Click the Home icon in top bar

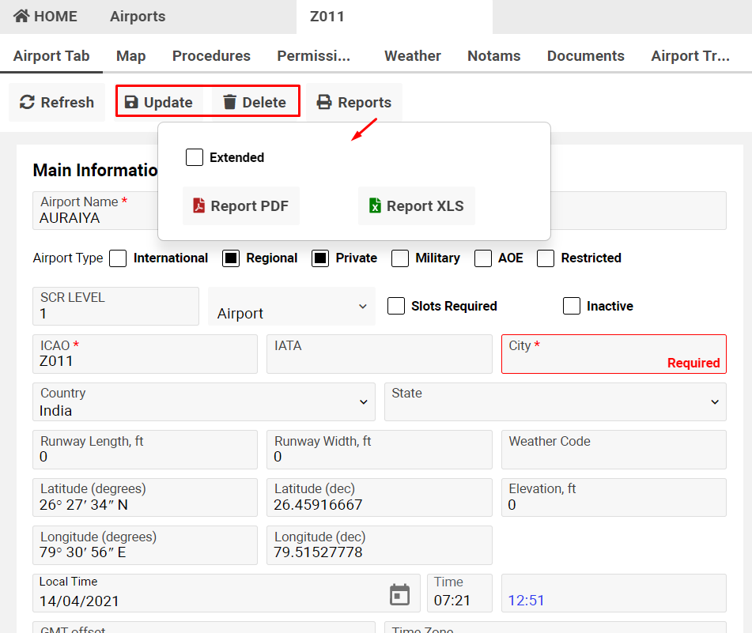21,17
